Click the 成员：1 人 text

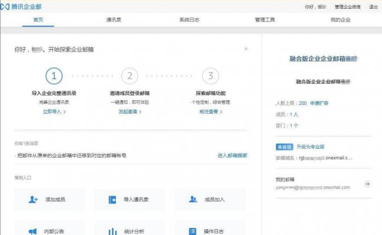(287, 114)
